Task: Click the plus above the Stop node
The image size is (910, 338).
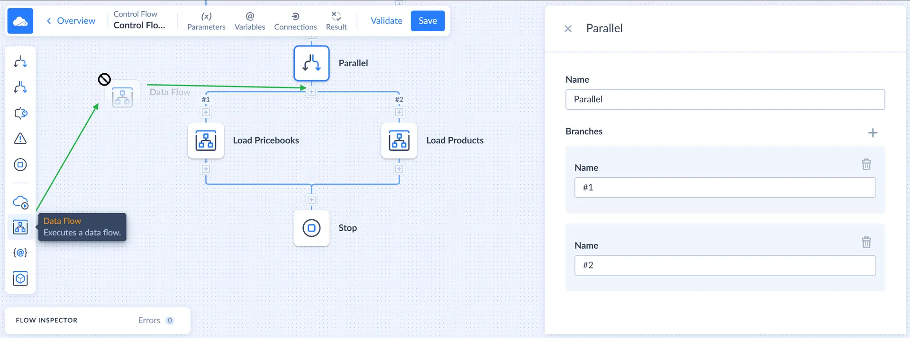Action: coord(311,199)
